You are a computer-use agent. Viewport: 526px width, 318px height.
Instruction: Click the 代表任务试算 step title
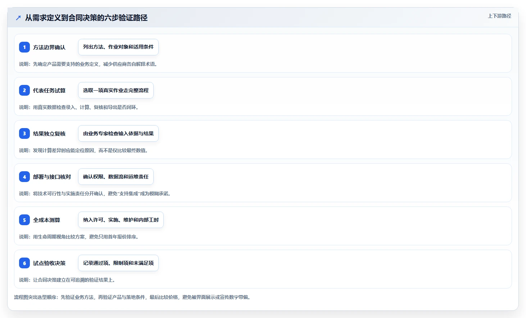pos(49,90)
